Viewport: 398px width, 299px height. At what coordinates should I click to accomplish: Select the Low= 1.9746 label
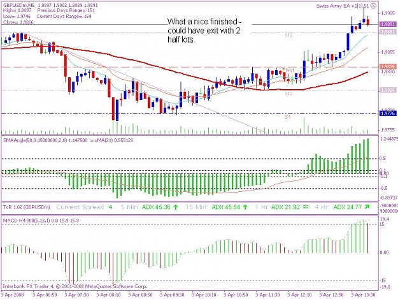click(17, 17)
